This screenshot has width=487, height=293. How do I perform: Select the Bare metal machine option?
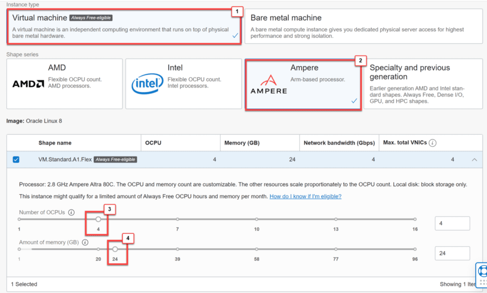coord(363,26)
